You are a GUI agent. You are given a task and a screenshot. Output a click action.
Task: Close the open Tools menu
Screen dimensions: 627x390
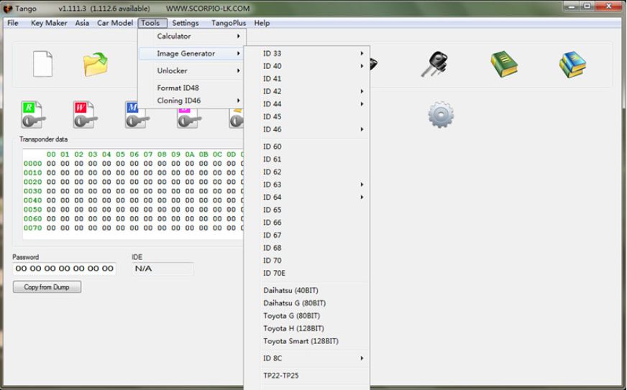pos(152,23)
